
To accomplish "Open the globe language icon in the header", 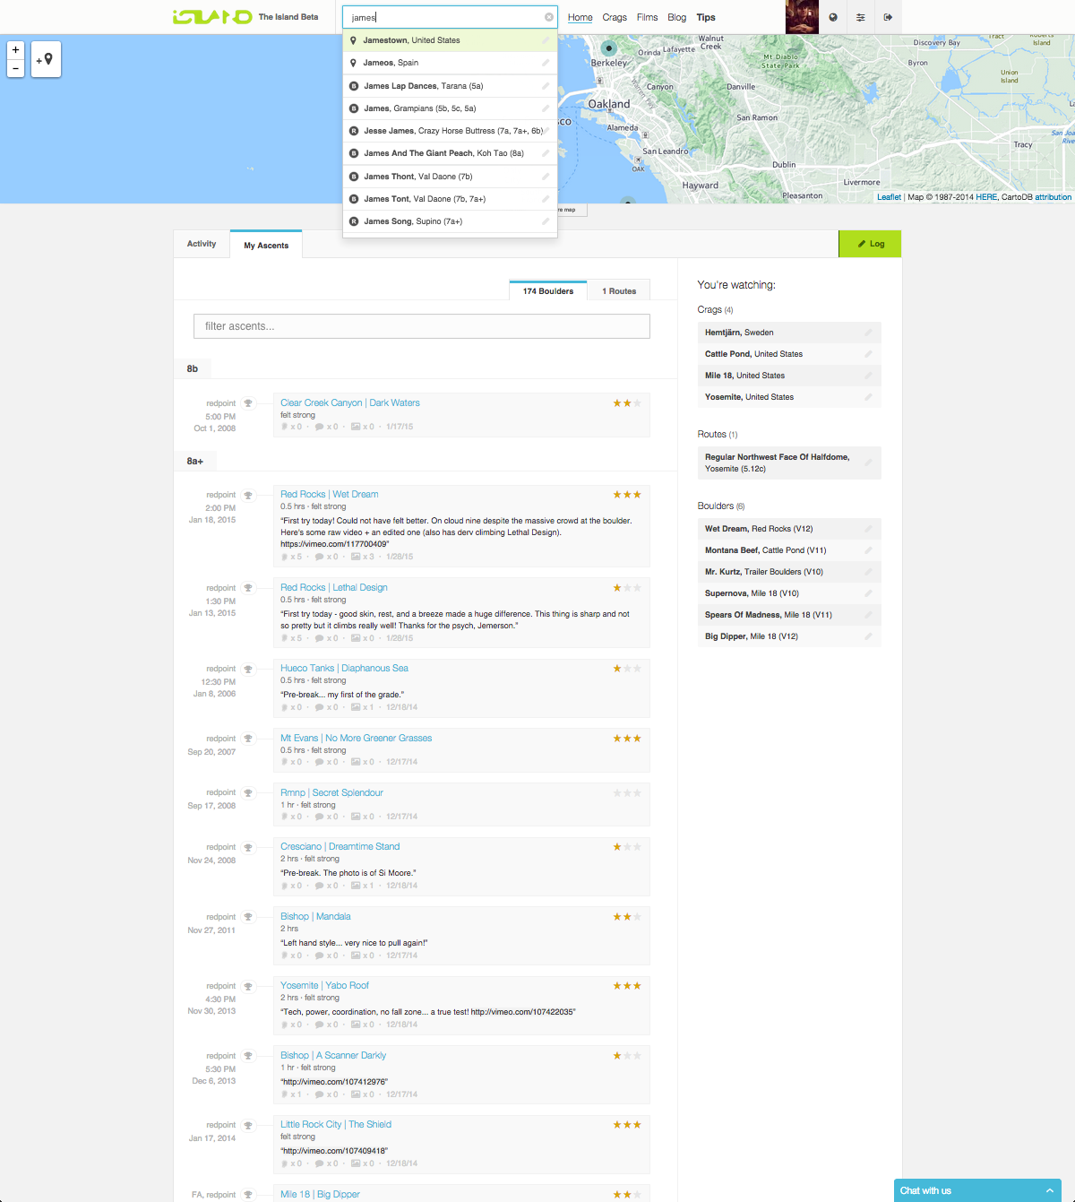I will [831, 17].
